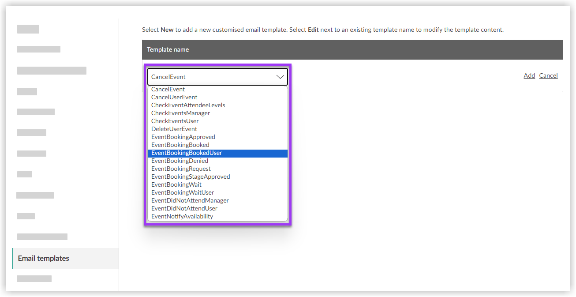Viewport: 576px width, 297px height.
Task: Open Email templates in the sidebar
Action: pyautogui.click(x=44, y=259)
